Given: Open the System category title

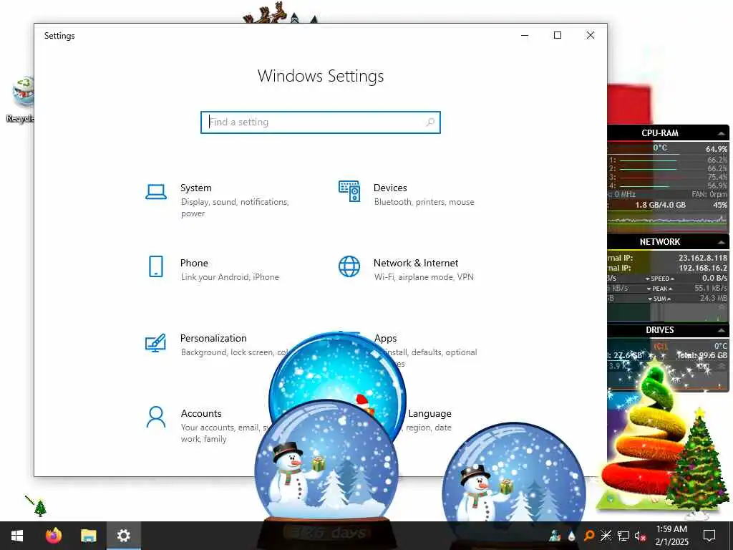Looking at the screenshot, I should pos(196,188).
